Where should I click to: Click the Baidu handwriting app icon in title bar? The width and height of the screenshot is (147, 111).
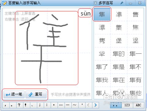tap(5, 3)
